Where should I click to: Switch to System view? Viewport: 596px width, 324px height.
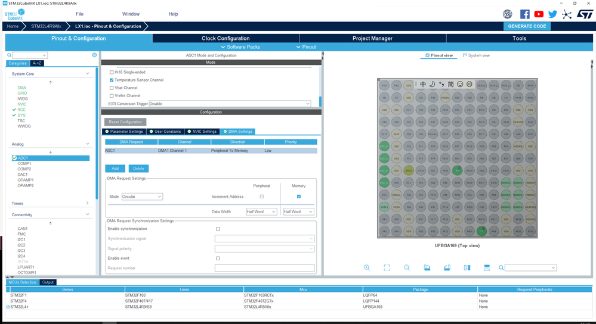click(x=476, y=55)
